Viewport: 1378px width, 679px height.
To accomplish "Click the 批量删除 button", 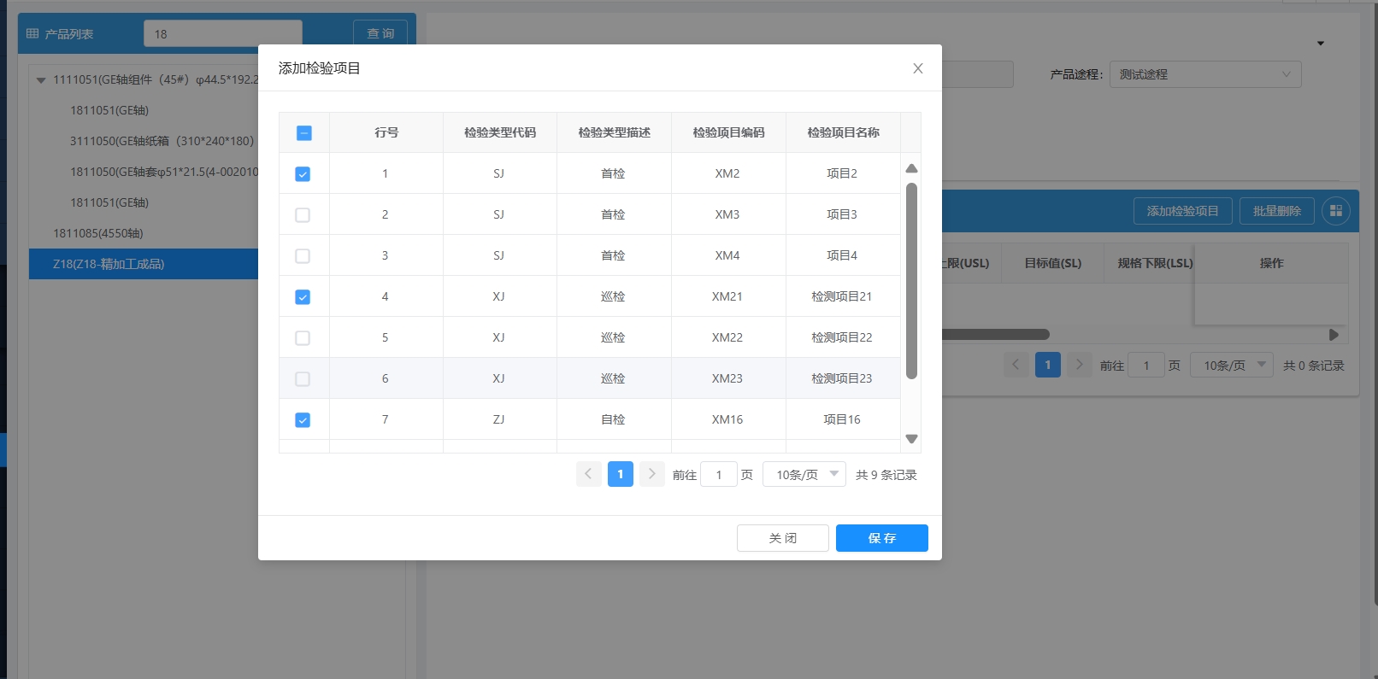I will (1277, 211).
